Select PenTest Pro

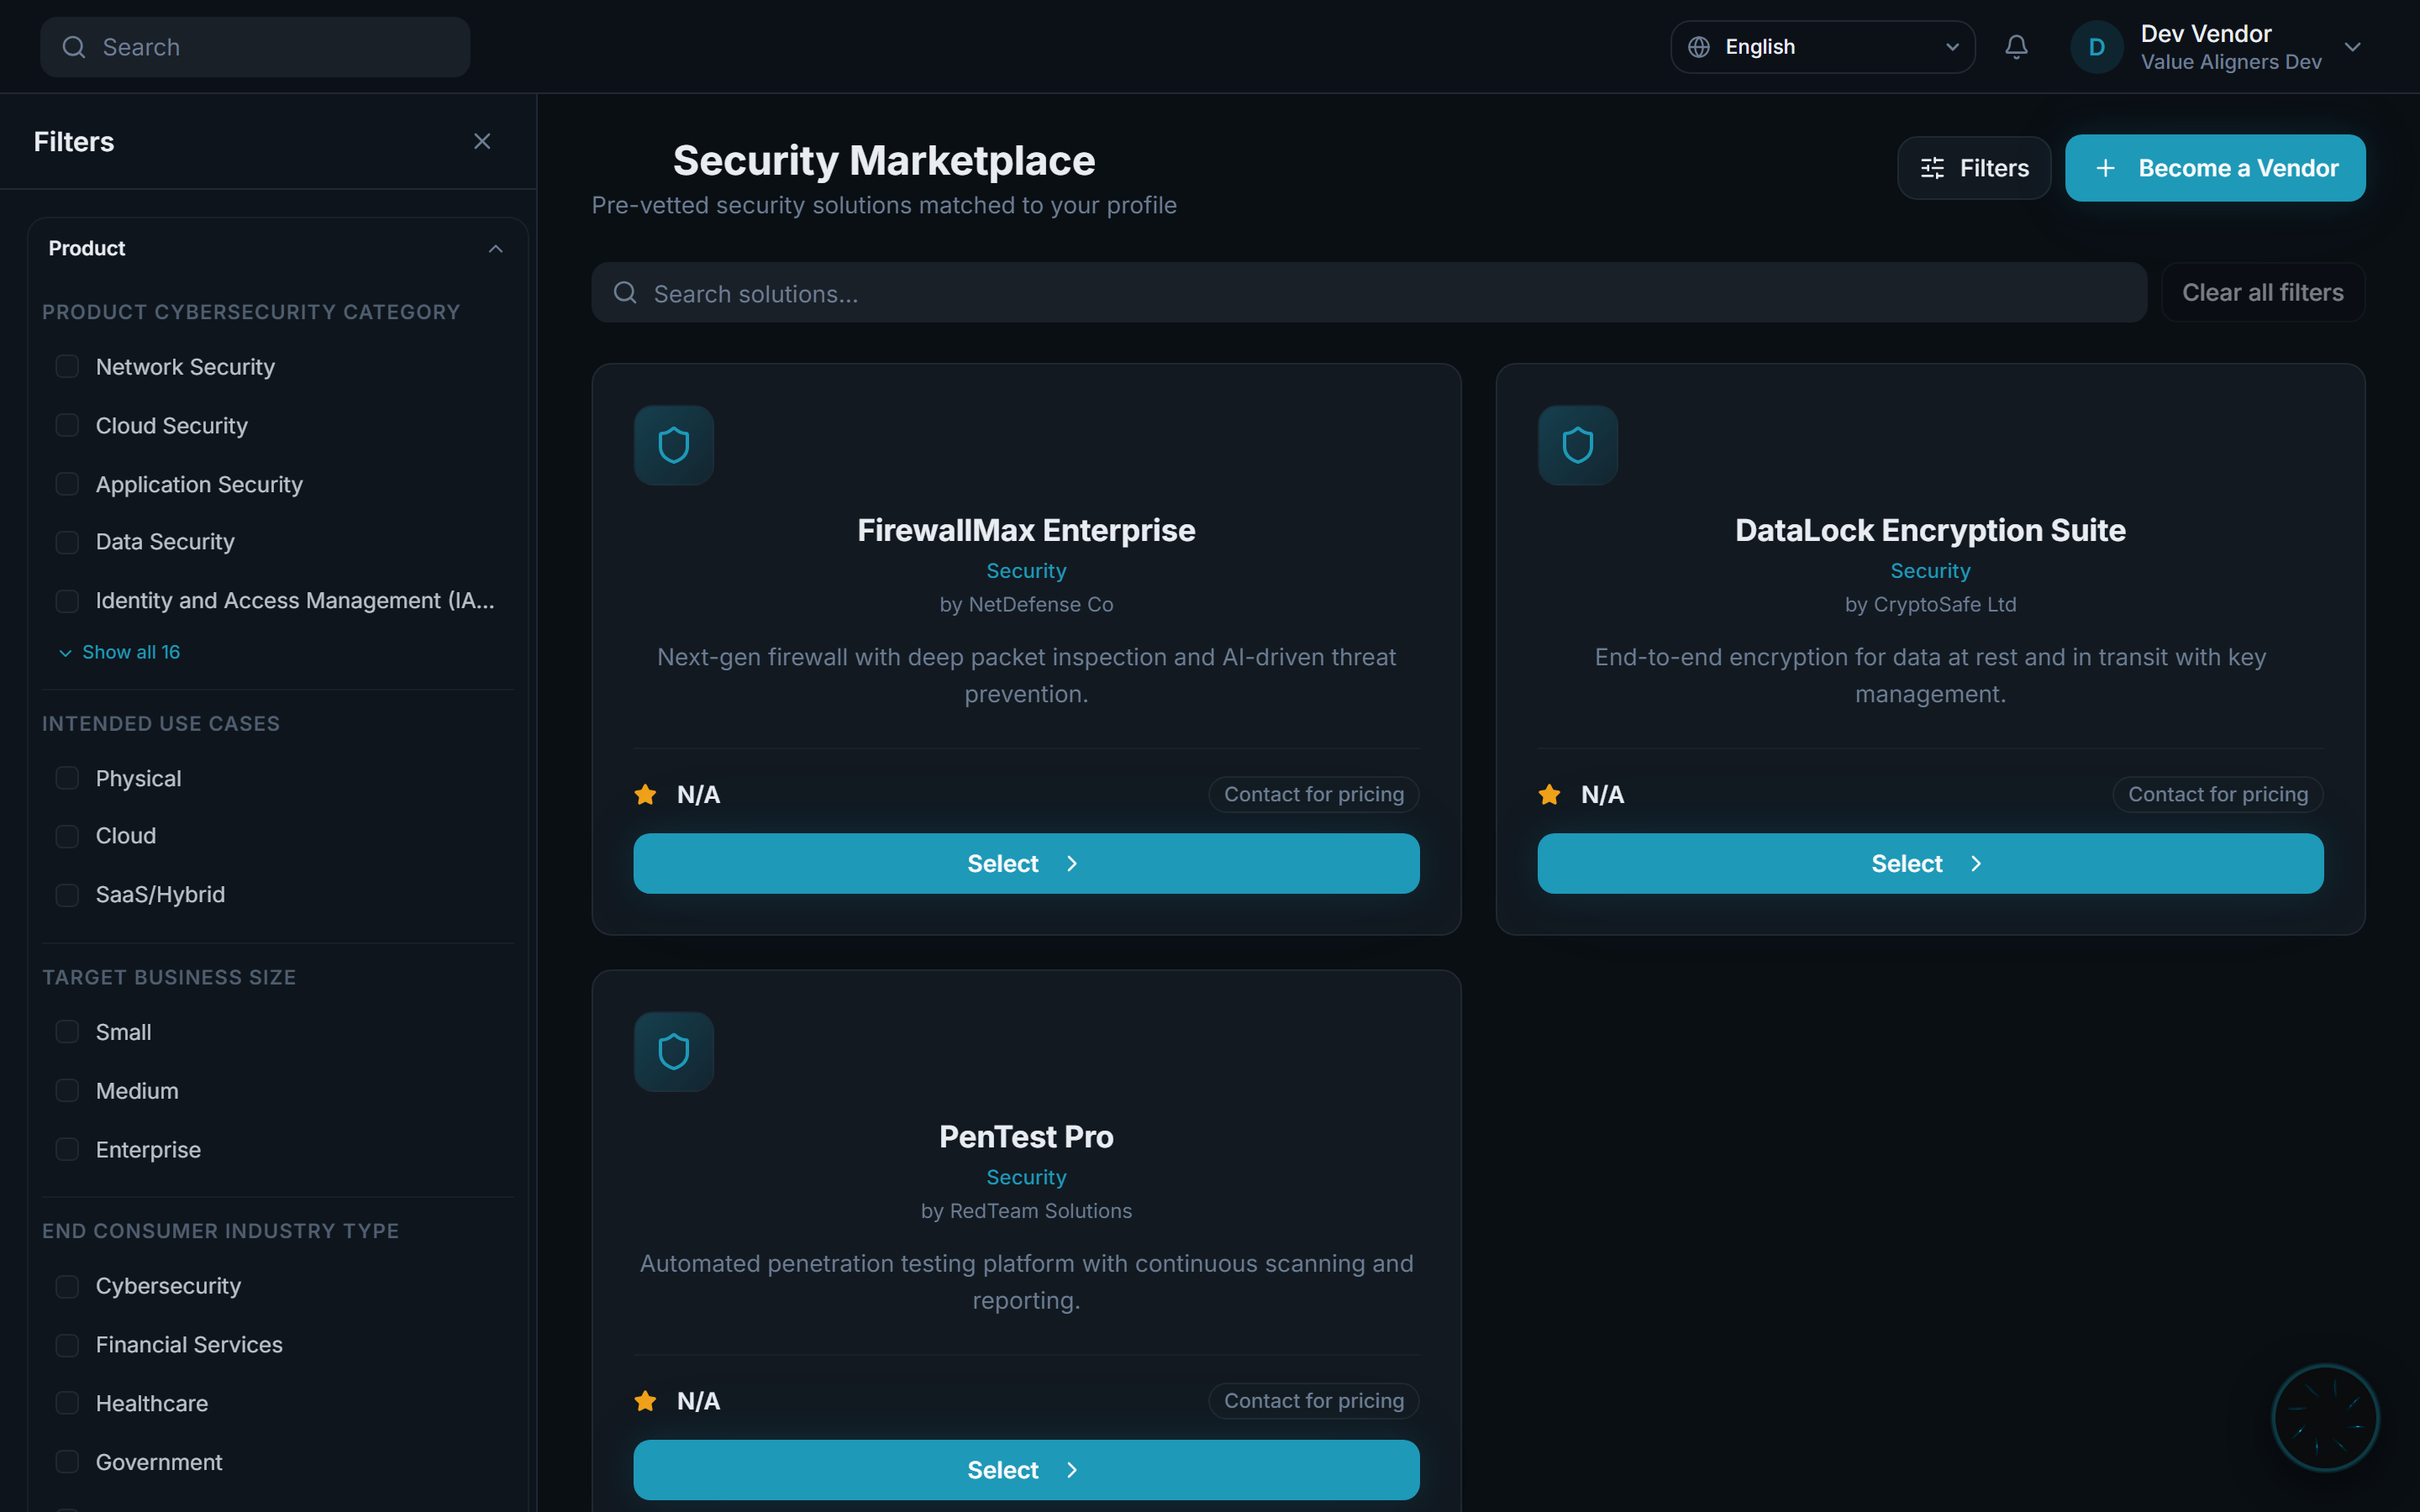tap(1026, 1470)
